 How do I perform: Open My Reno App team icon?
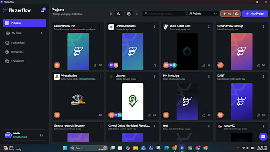pyautogui.click(x=209, y=115)
